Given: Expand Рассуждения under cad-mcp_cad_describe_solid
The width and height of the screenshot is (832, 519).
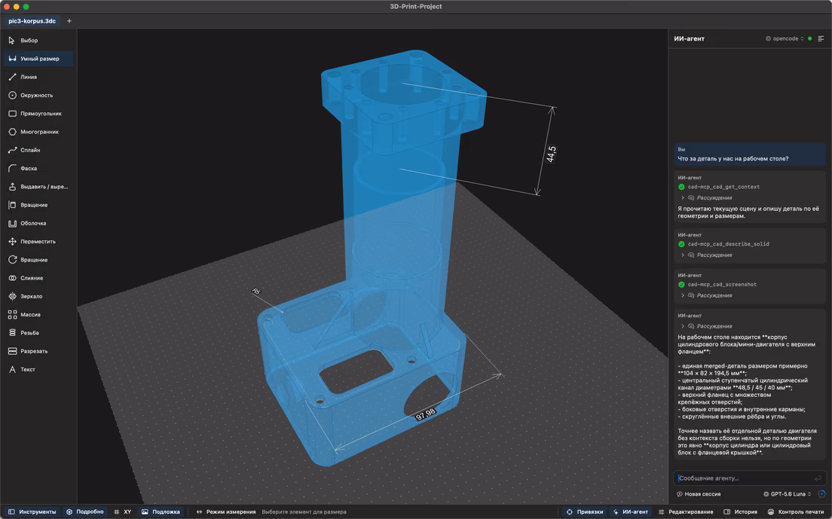Looking at the screenshot, I should pyautogui.click(x=707, y=255).
